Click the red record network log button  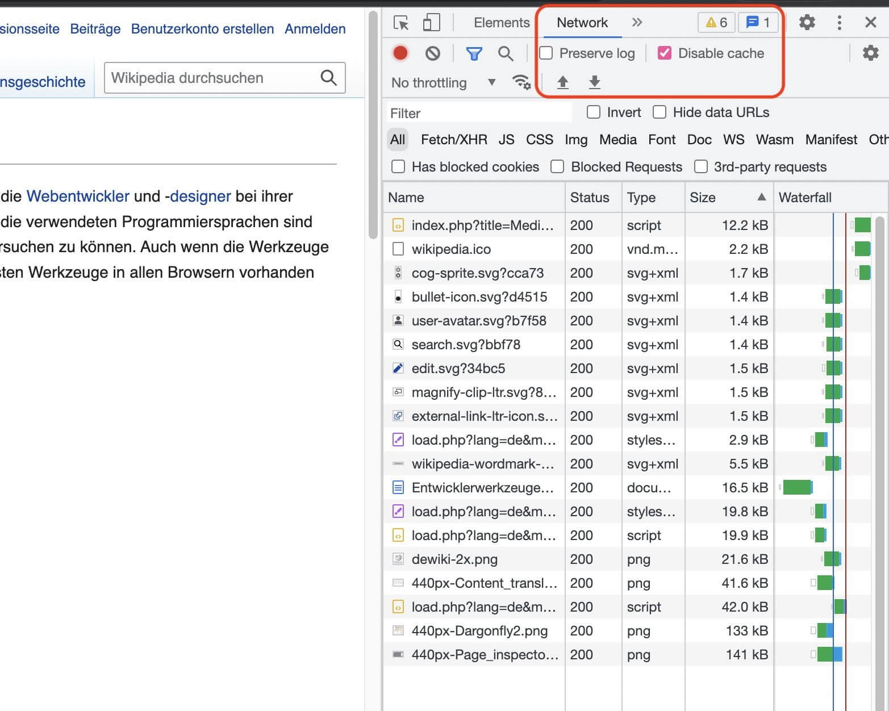tap(400, 53)
